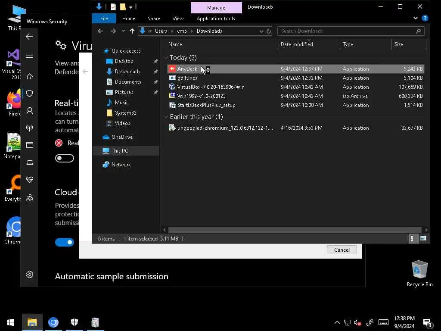441x331 pixels.
Task: Refresh the Downloads folder view
Action: coord(269,31)
